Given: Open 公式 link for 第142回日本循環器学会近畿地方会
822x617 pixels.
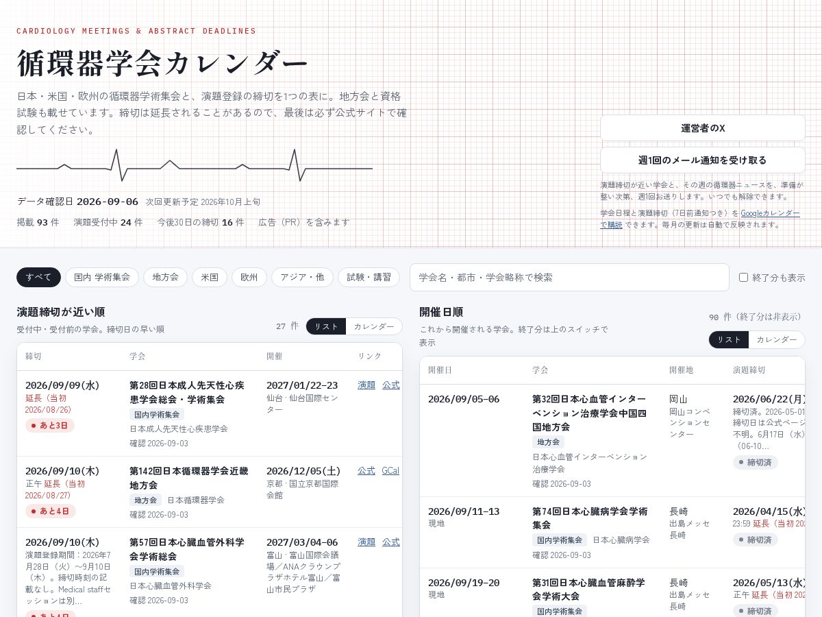Looking at the screenshot, I should [366, 471].
